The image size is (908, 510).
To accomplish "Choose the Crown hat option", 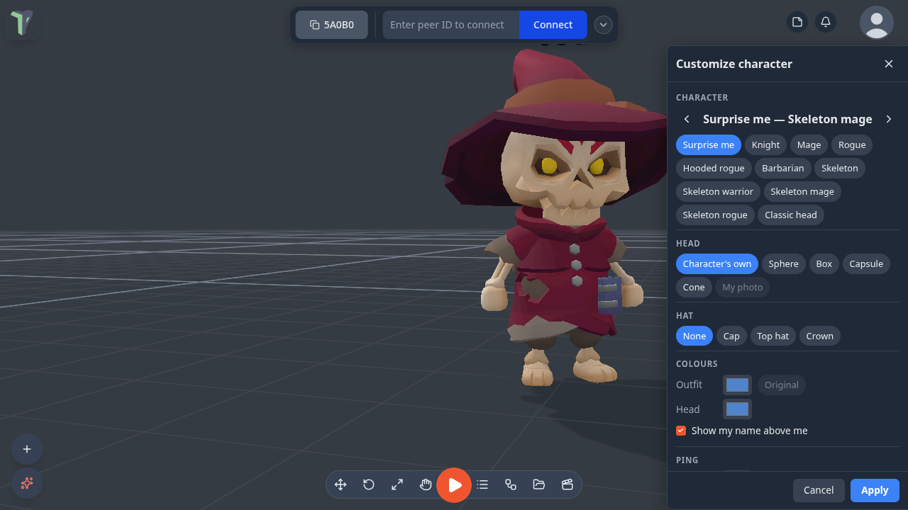I will [820, 336].
